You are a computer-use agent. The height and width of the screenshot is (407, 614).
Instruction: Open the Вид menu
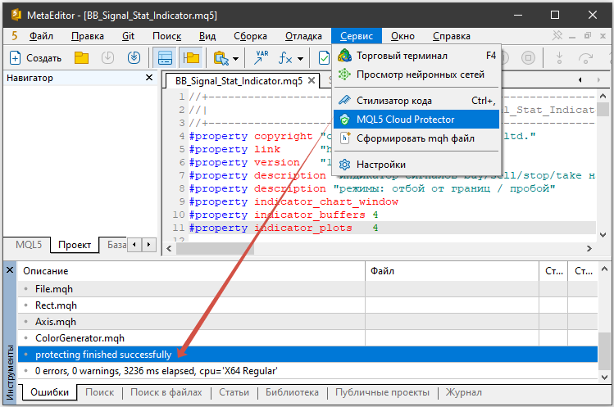[207, 36]
